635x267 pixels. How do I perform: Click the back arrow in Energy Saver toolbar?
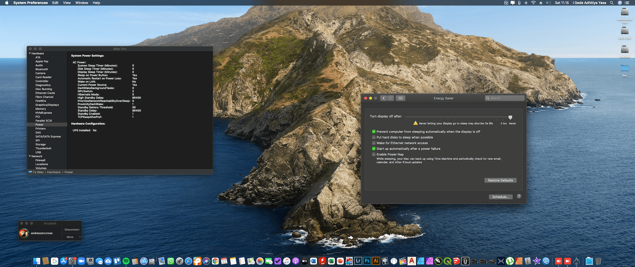383,98
